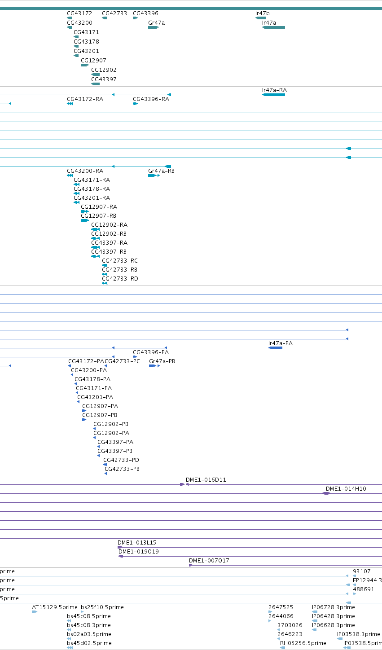Open the CG43172-RA transcript label
The image size is (382, 650).
(85, 99)
